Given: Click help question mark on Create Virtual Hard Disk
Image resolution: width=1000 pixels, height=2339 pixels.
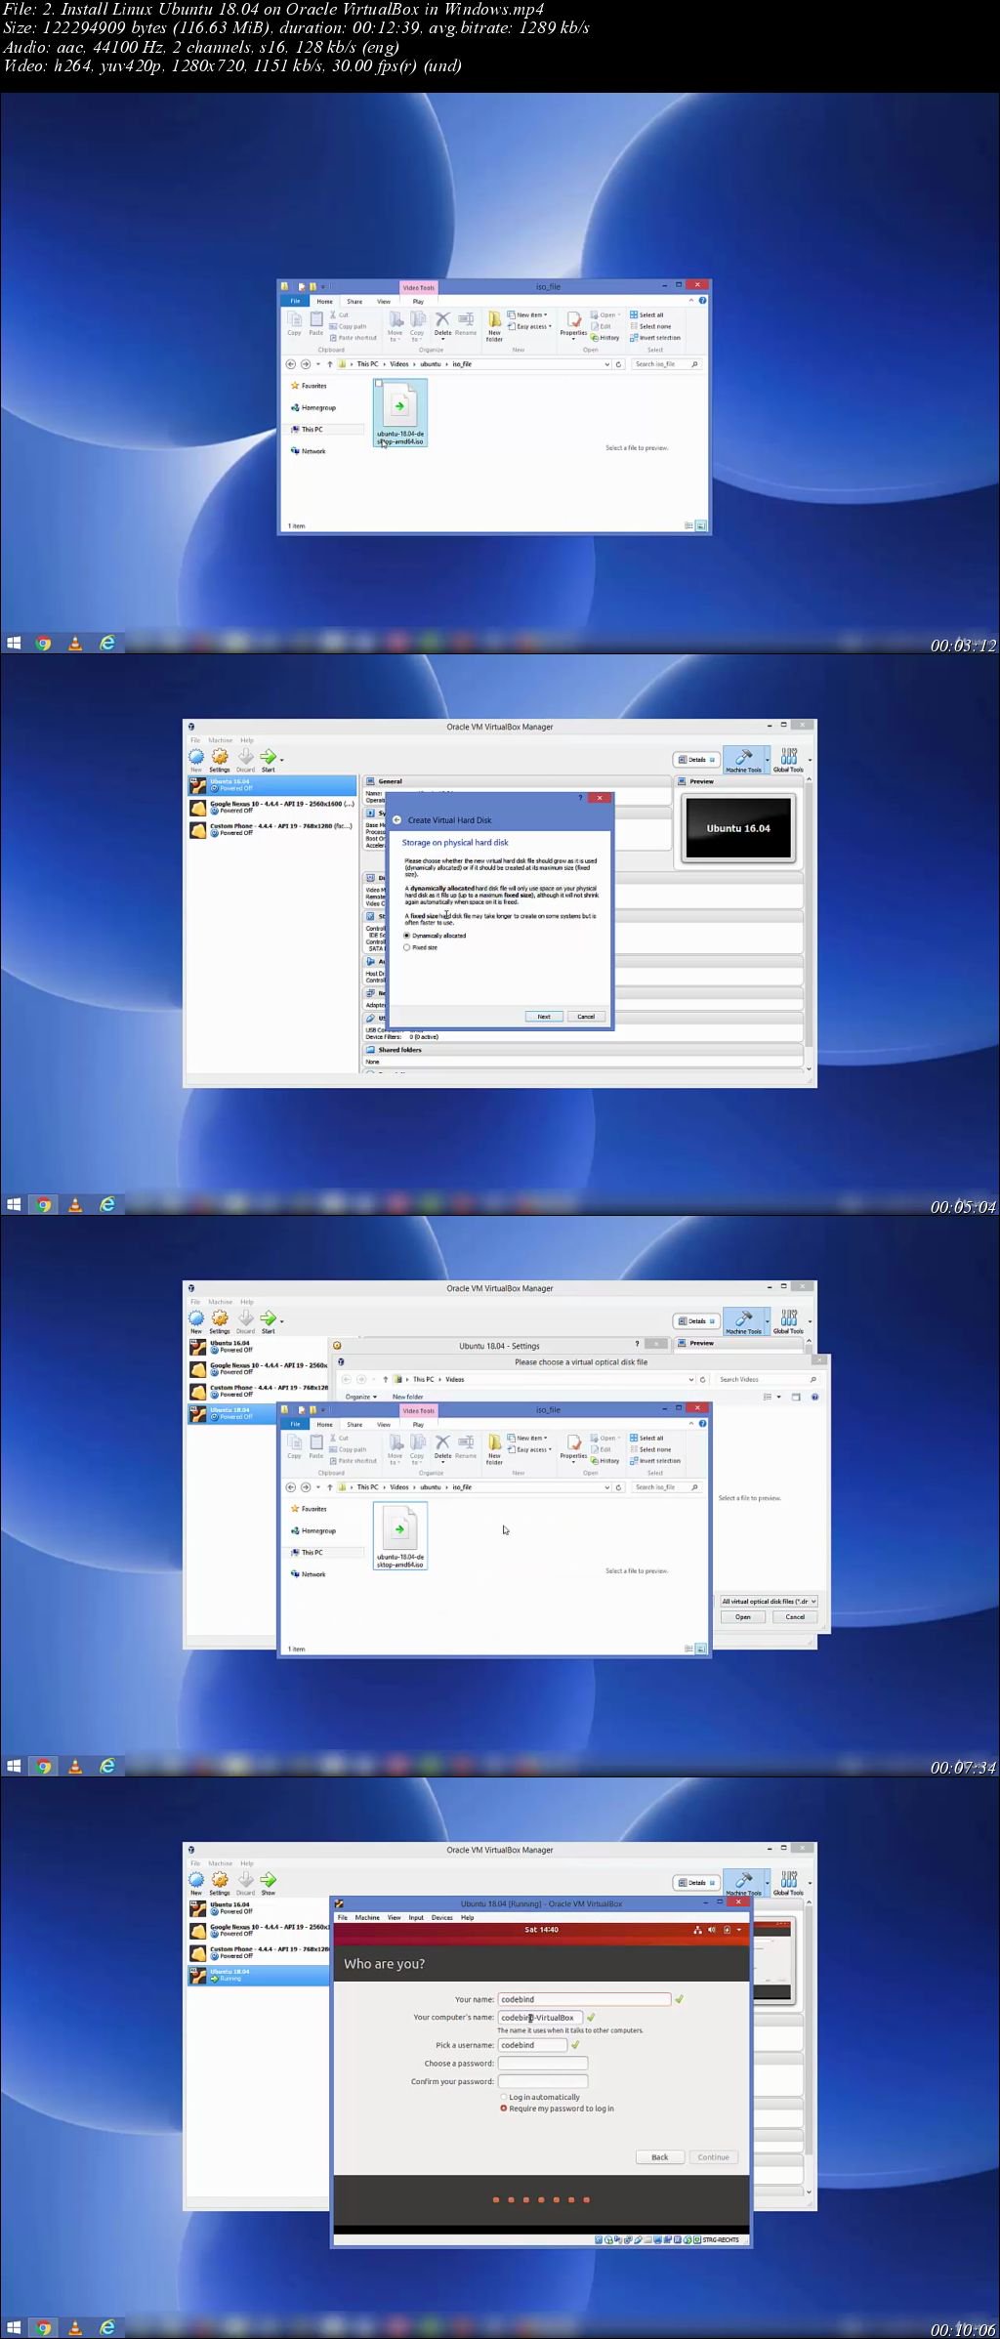Looking at the screenshot, I should point(581,798).
